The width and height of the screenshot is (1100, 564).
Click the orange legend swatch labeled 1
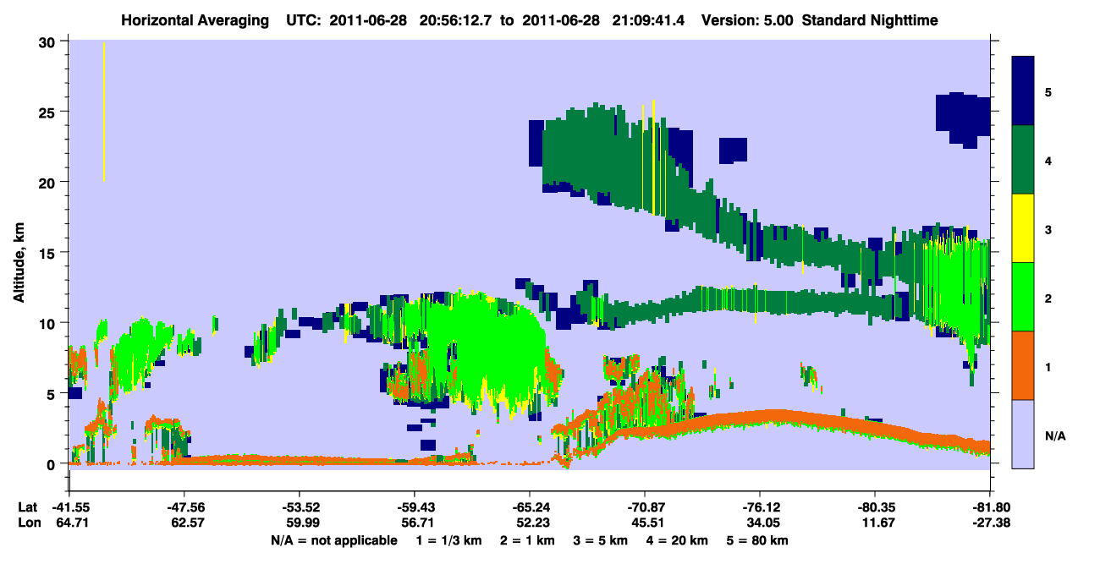click(x=1024, y=365)
